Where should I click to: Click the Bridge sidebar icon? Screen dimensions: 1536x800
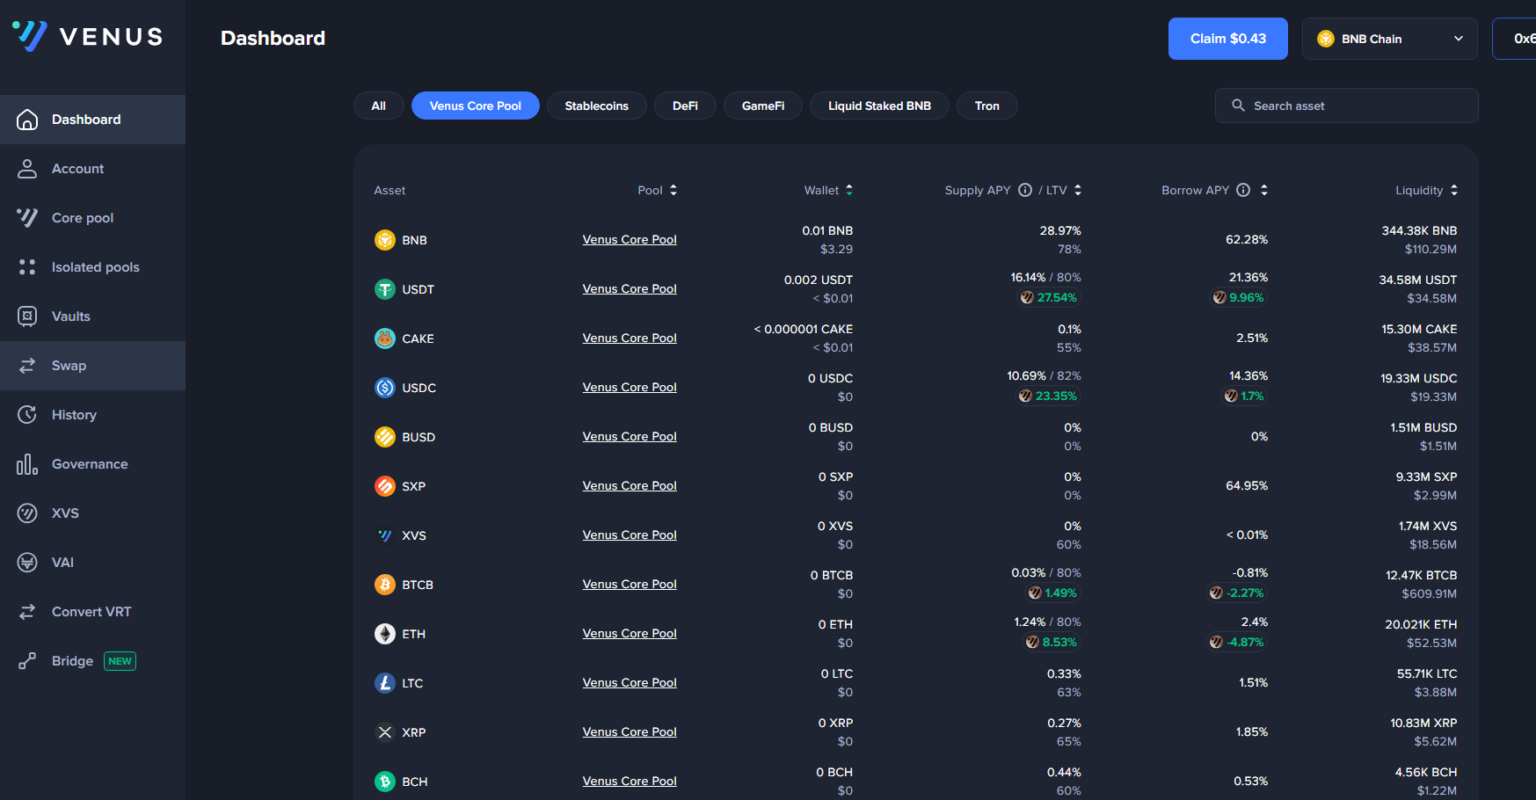pyautogui.click(x=27, y=661)
